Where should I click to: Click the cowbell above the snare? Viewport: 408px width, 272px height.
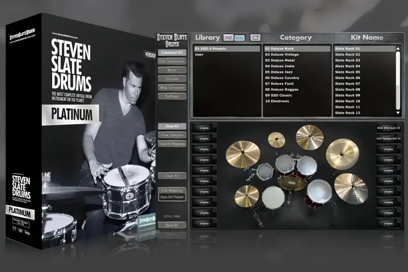266,171
